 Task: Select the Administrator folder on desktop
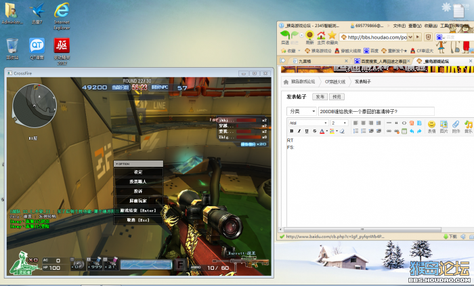pos(12,14)
